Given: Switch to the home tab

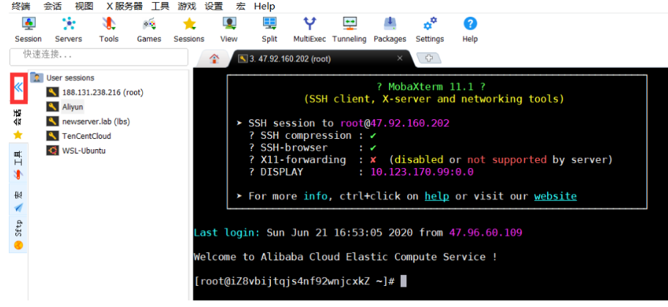Looking at the screenshot, I should coord(215,58).
